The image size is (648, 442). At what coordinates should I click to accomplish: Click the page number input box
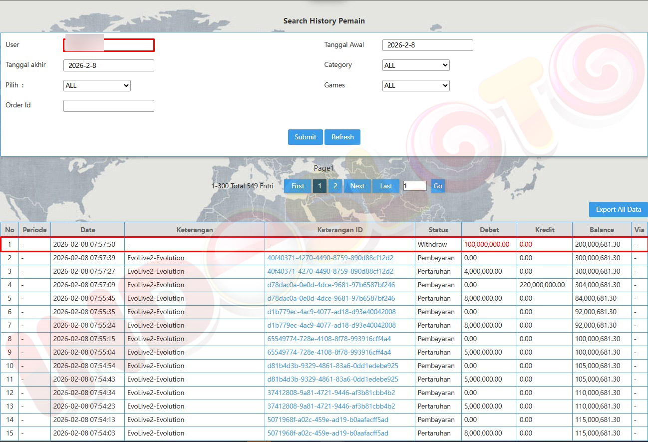(415, 186)
